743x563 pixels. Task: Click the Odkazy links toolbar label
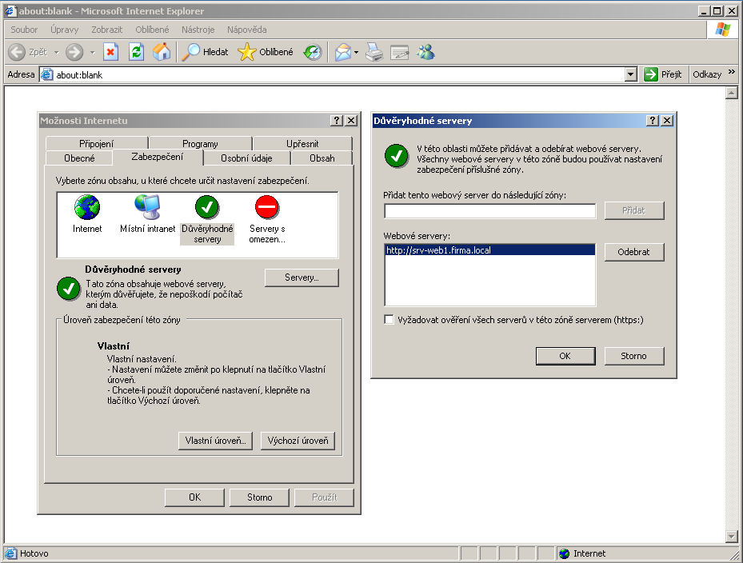coord(707,74)
